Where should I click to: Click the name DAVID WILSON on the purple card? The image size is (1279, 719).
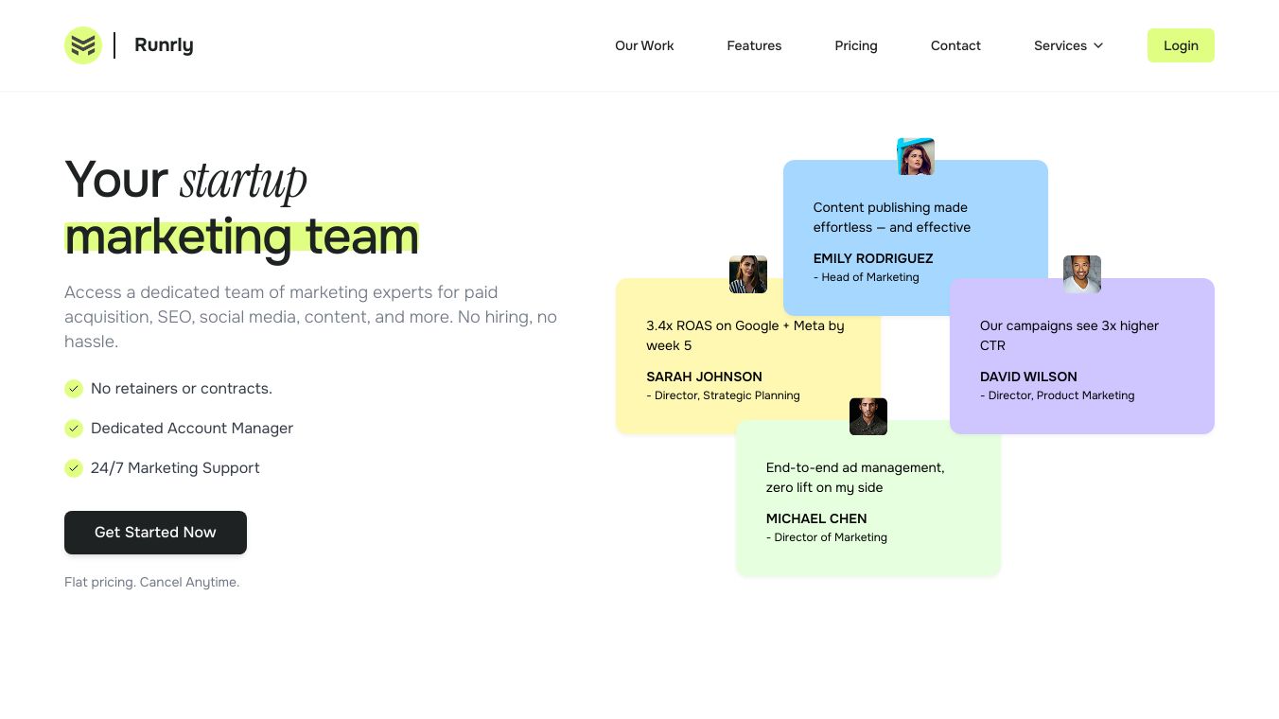pos(1028,377)
